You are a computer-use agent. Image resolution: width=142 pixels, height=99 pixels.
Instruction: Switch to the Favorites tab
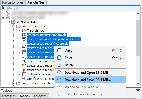pos(40,96)
